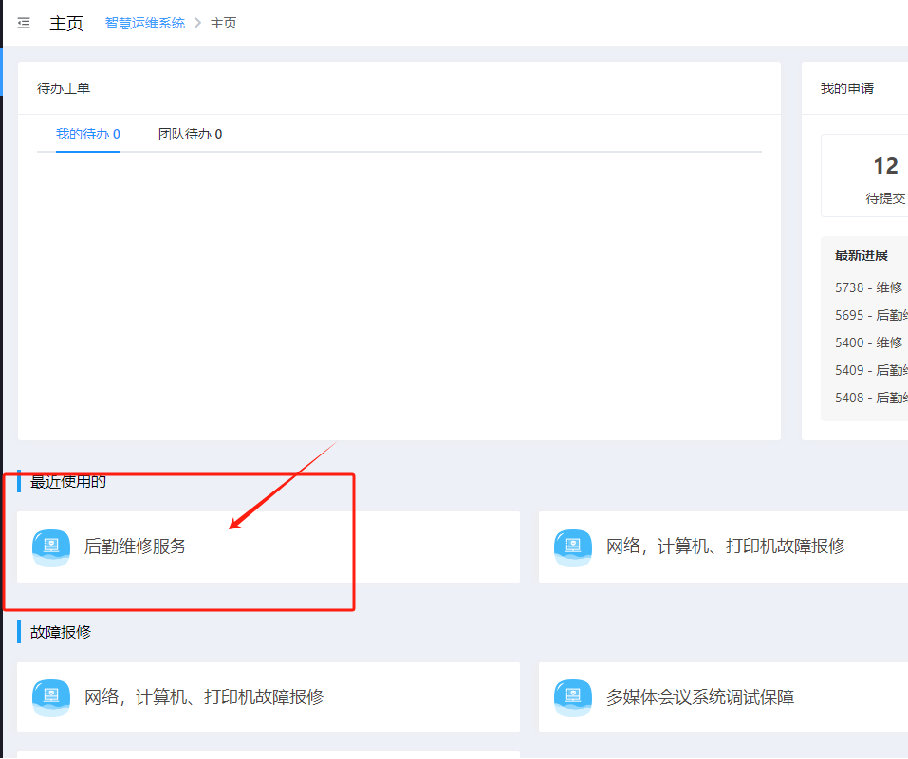Open 网络，计算机、打印机故障报修 label under 最近使用的
This screenshot has width=908, height=759.
point(726,546)
